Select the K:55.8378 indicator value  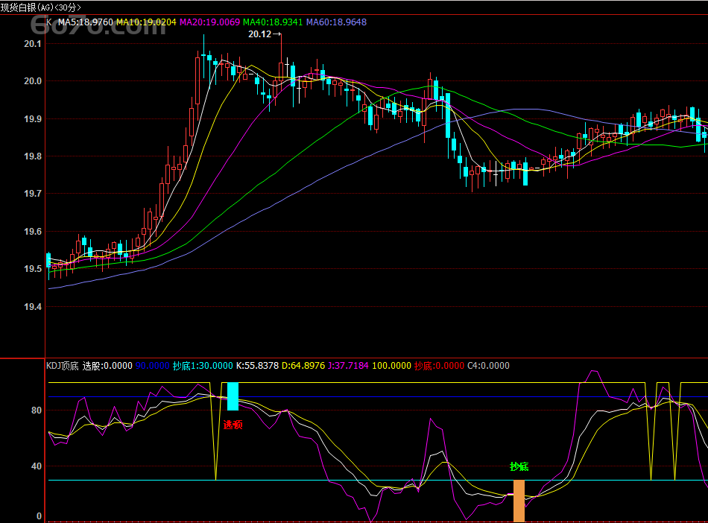point(257,366)
